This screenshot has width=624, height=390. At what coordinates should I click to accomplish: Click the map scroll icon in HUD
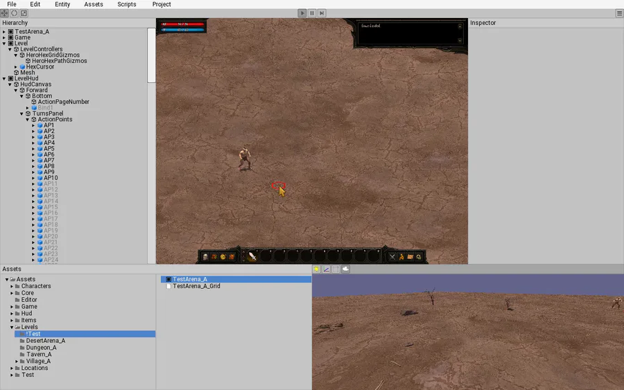pyautogui.click(x=410, y=257)
